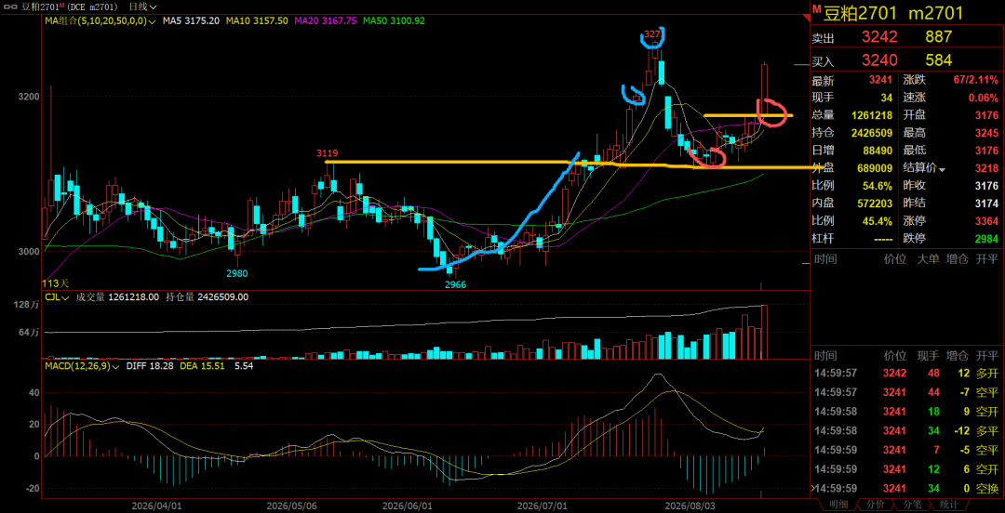The height and width of the screenshot is (513, 1005).
Task: Click the 2026/04/01 date axis label
Action: [x=156, y=506]
